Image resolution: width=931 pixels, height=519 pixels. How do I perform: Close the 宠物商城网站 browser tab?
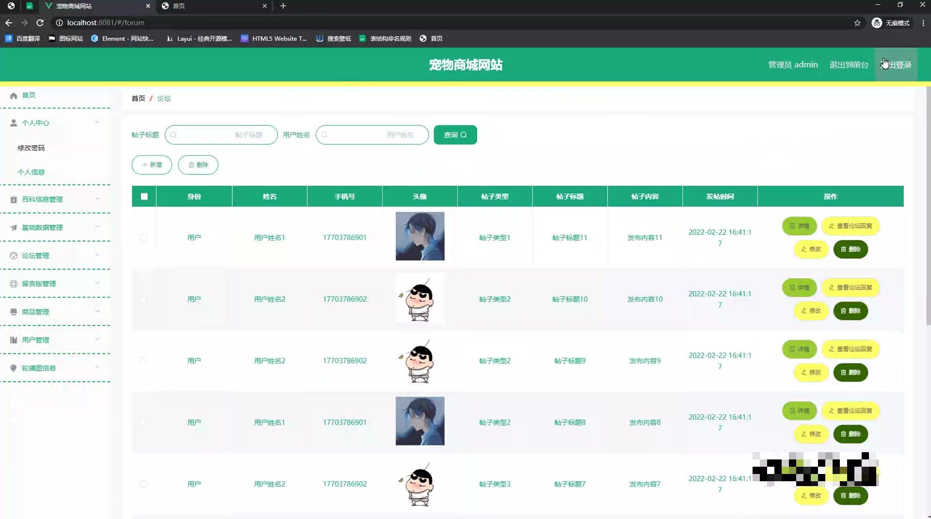pos(148,6)
